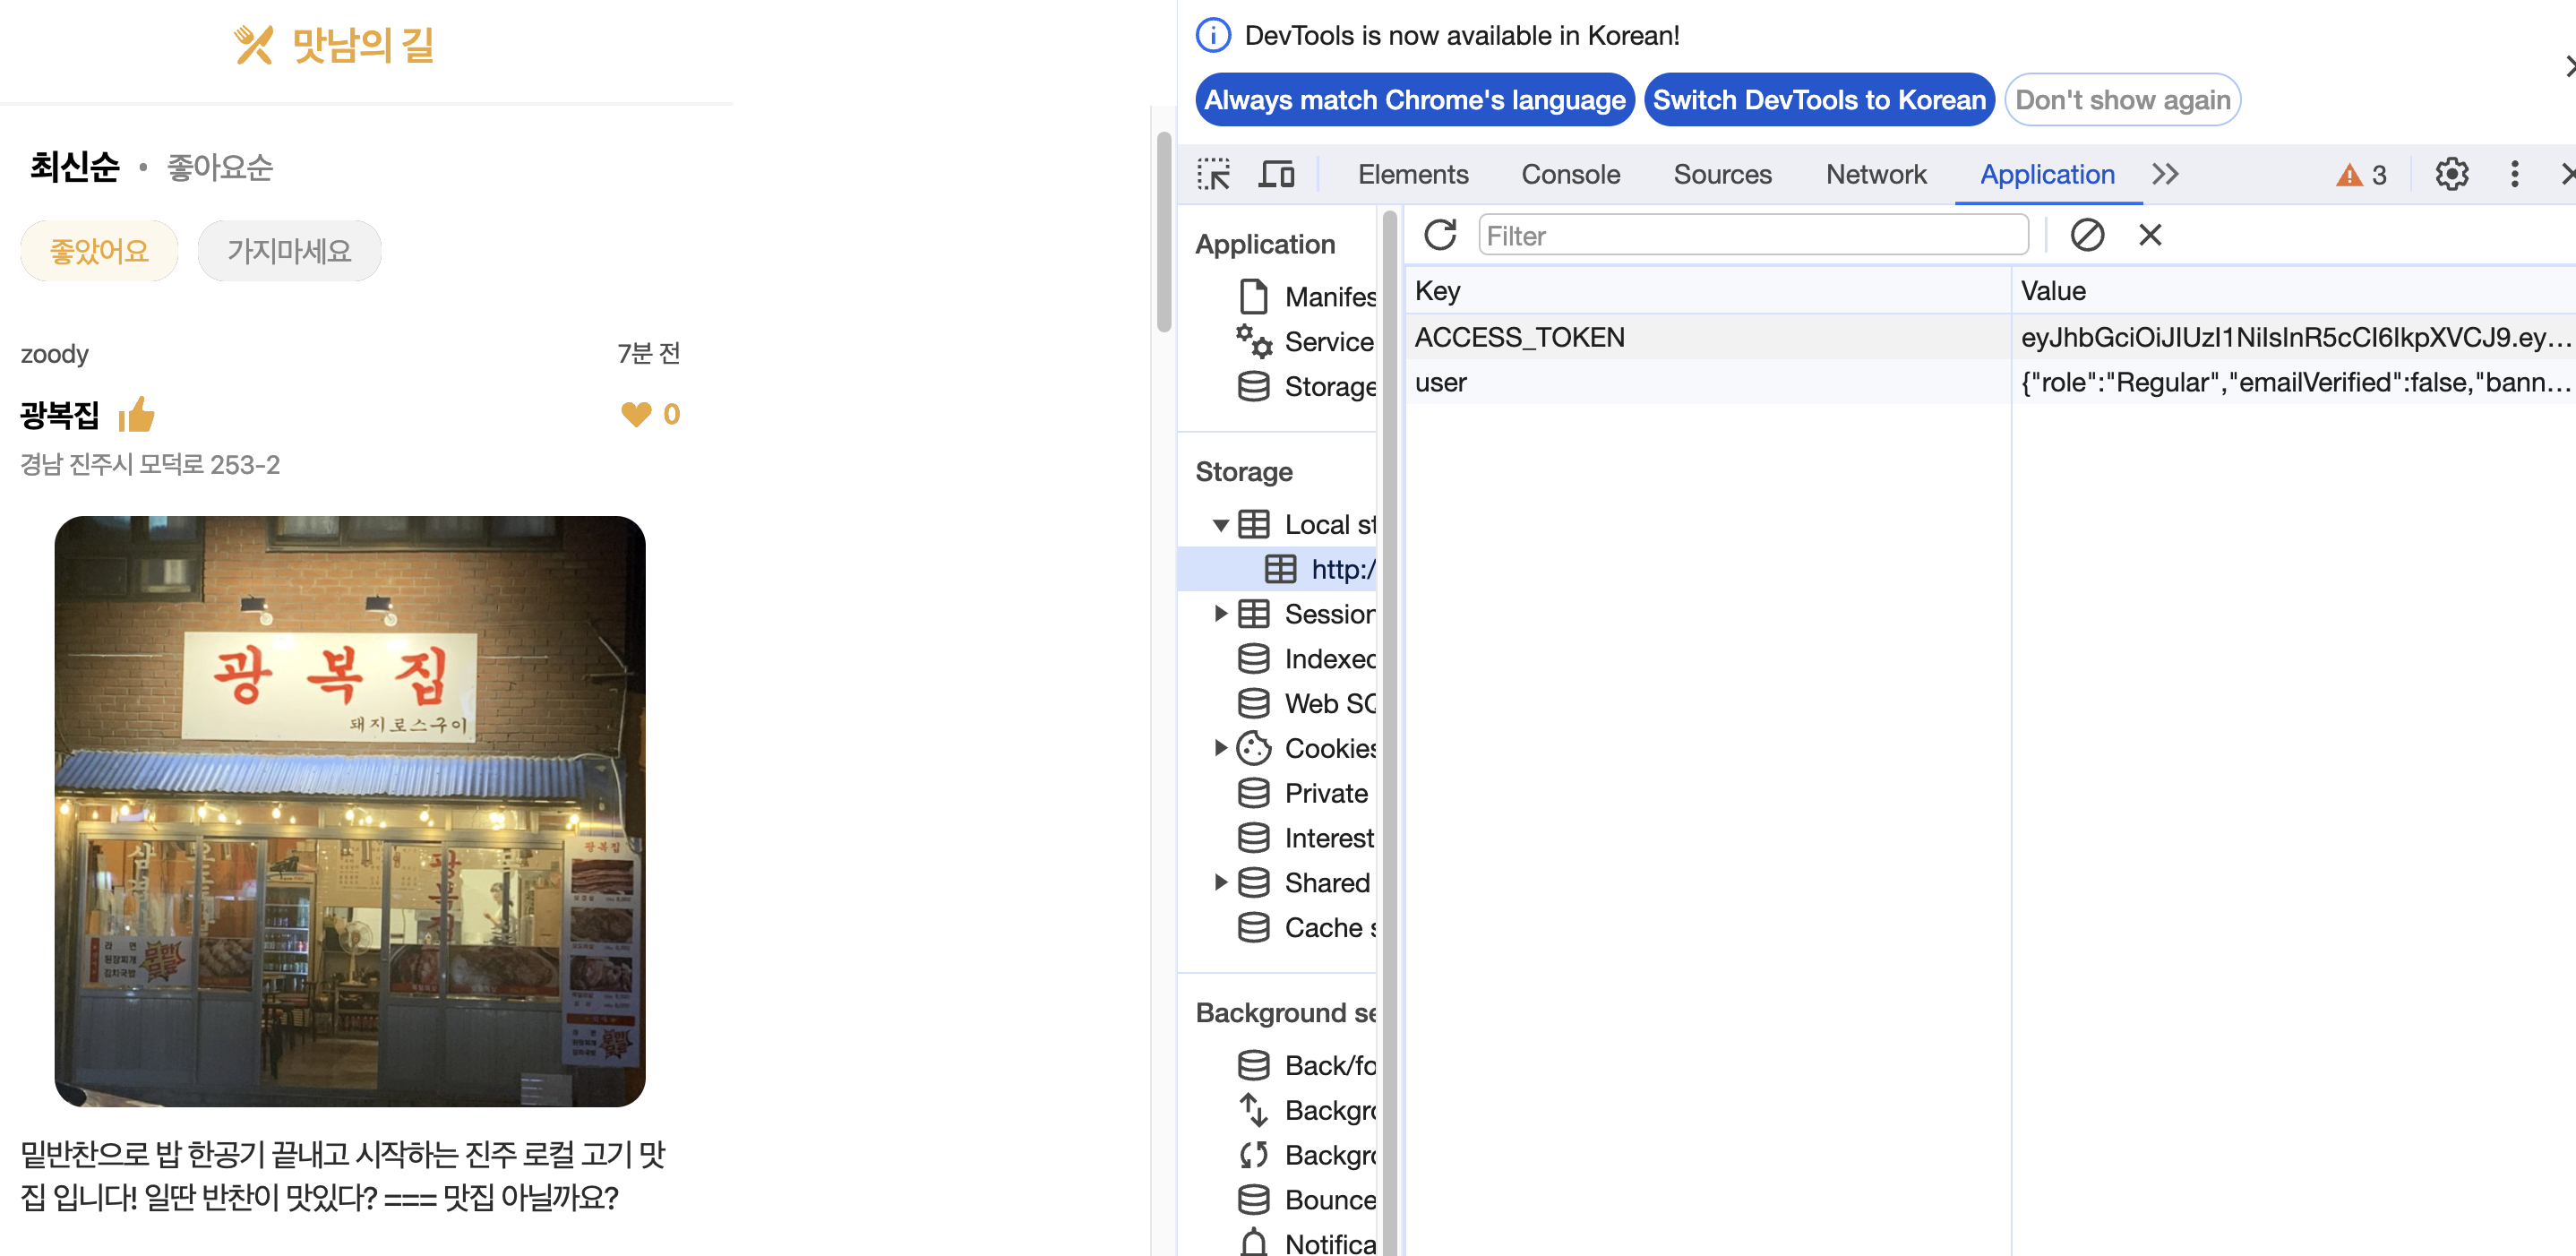This screenshot has height=1256, width=2576.
Task: Open DevTools settings gear
Action: [2451, 174]
